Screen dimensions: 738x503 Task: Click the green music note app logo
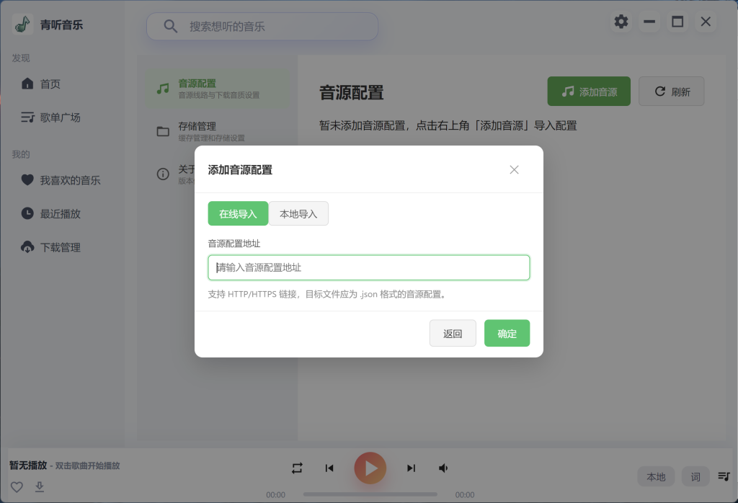pyautogui.click(x=22, y=24)
